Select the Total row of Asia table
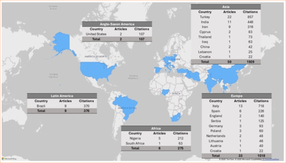 (226, 62)
